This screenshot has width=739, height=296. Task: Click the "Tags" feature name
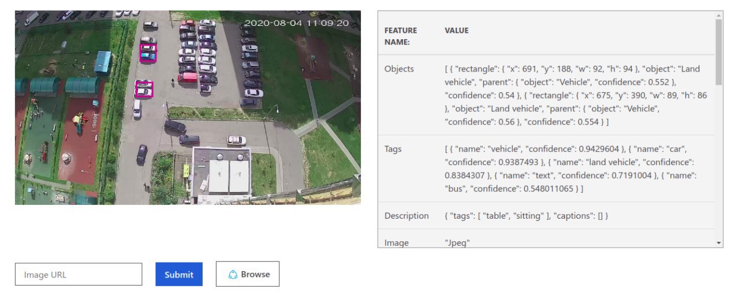pos(393,149)
